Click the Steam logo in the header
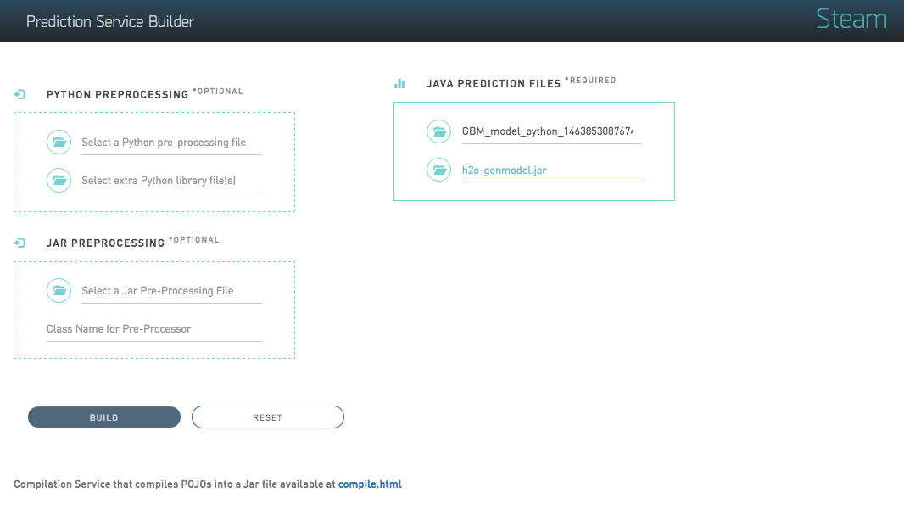The image size is (904, 509). pyautogui.click(x=851, y=20)
